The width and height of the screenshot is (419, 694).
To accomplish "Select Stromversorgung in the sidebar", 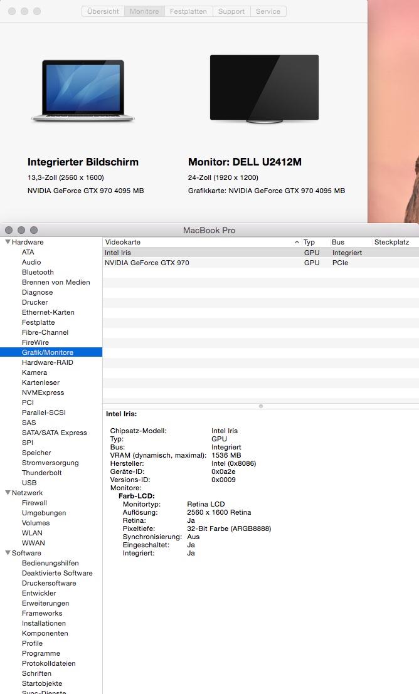I will coord(50,463).
